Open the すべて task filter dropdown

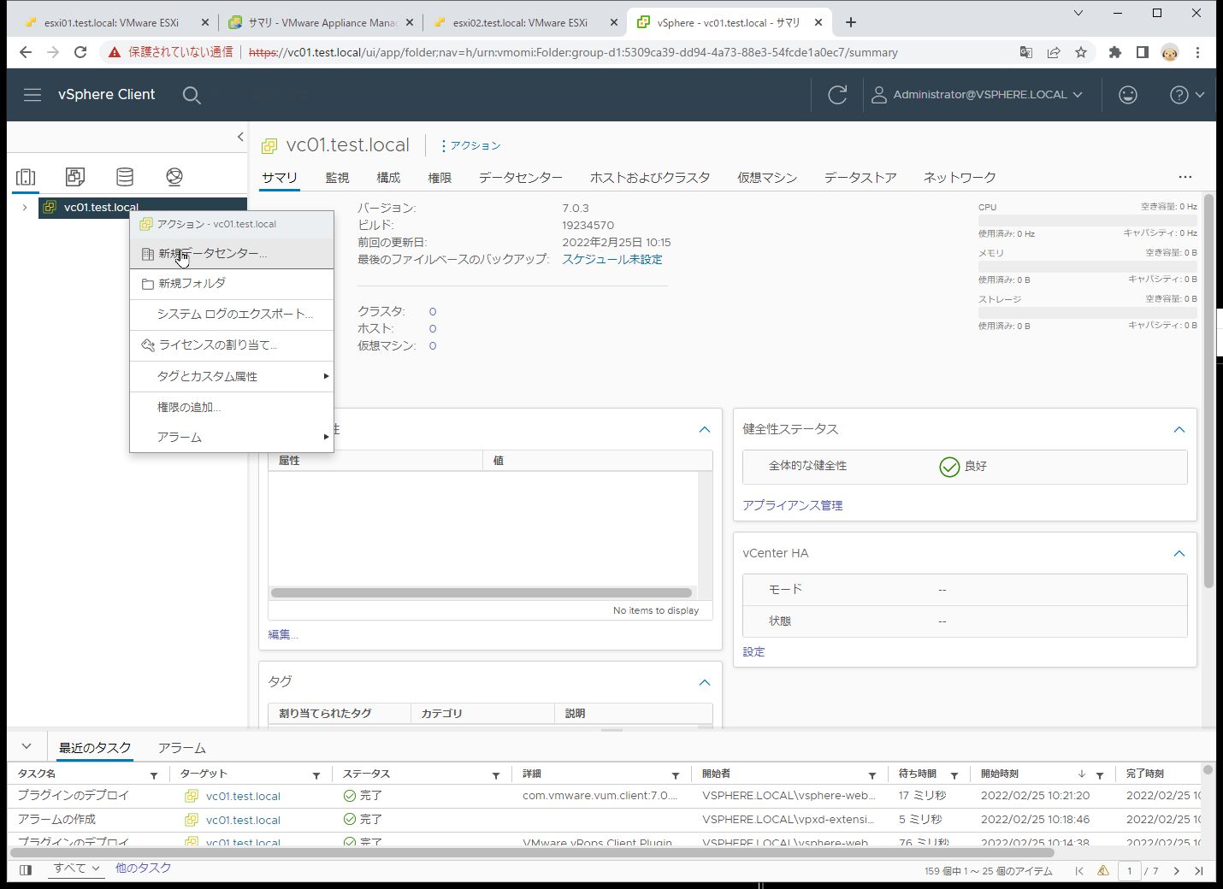tap(76, 868)
